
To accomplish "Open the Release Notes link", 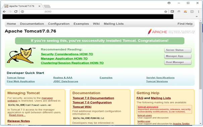I will pos(18,121).
